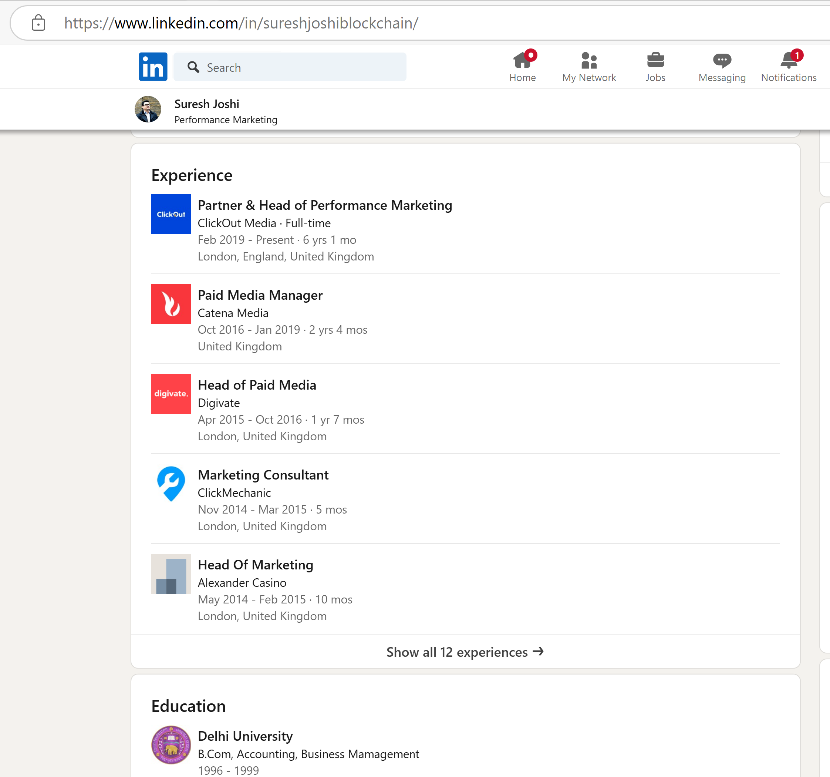Focus the LinkedIn search field
830x777 pixels.
point(290,67)
